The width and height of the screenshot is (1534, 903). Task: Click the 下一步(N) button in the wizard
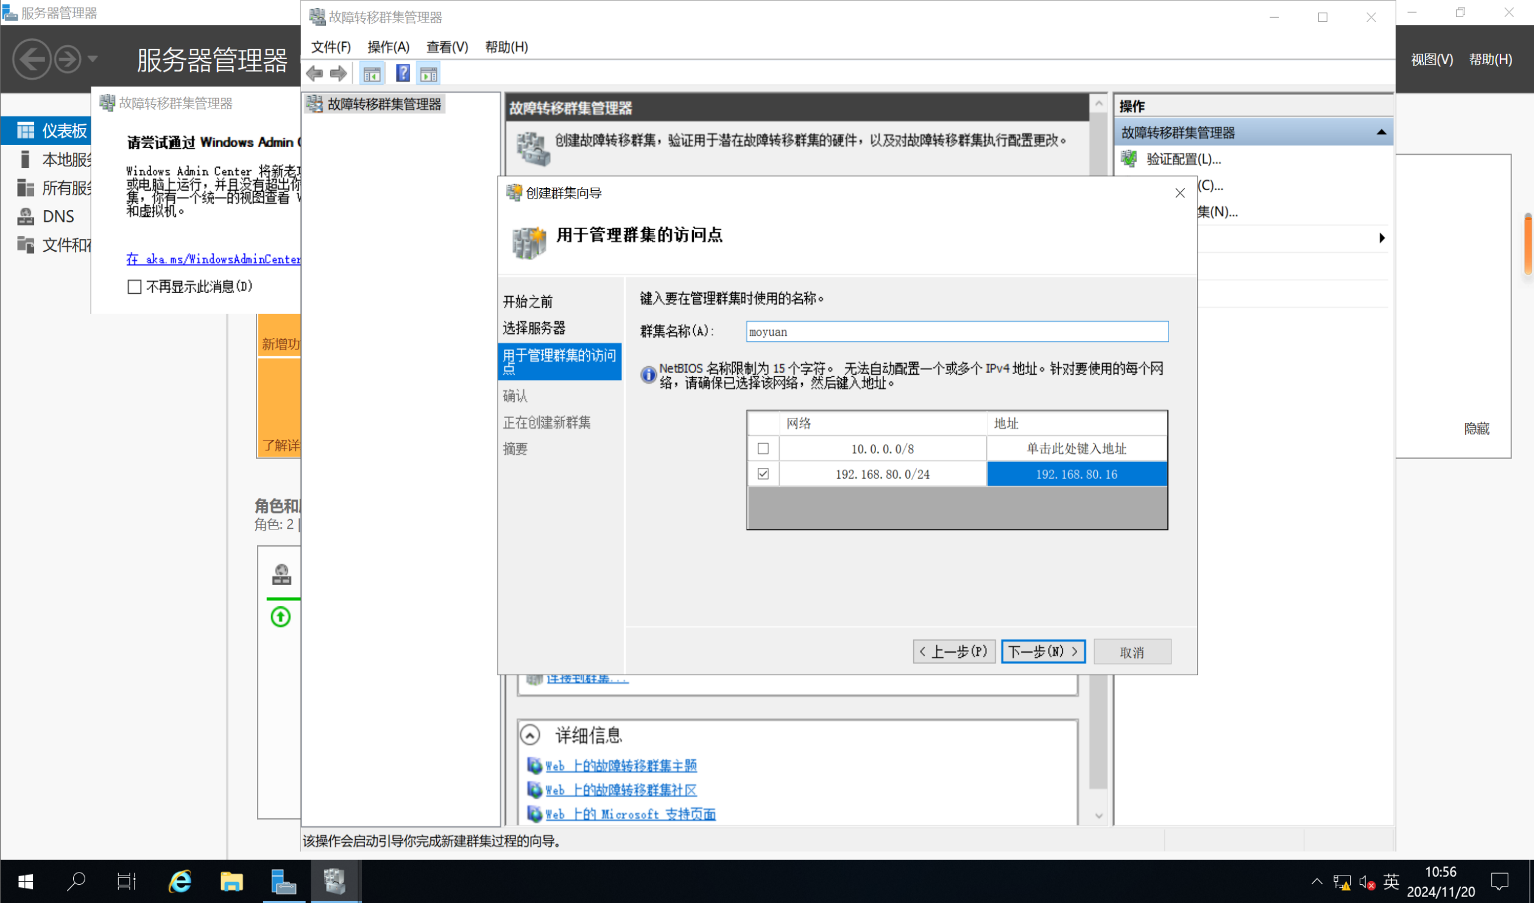click(1043, 651)
